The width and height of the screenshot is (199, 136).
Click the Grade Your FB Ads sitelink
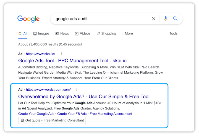(72, 114)
